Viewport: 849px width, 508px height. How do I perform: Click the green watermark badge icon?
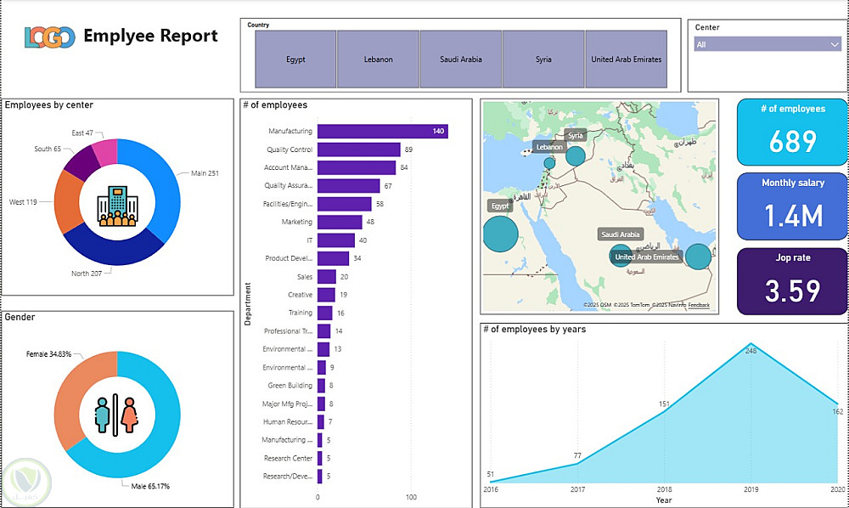coord(26,483)
